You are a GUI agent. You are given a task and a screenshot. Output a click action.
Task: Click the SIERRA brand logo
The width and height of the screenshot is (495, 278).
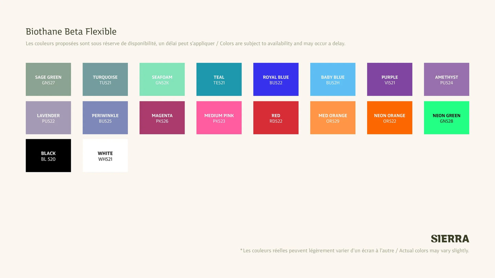click(450, 239)
